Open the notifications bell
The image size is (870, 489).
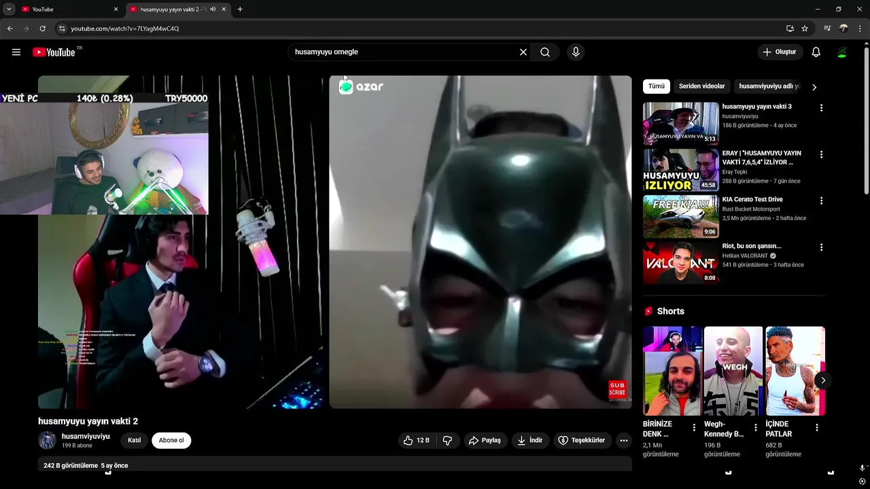pos(816,52)
